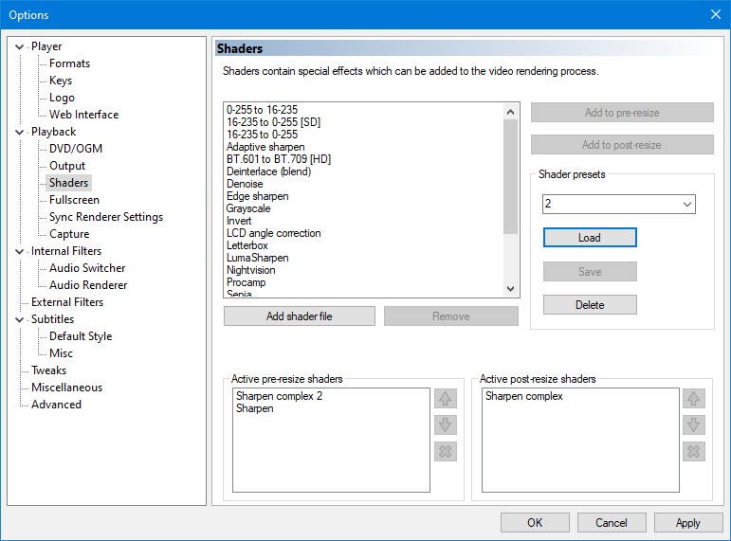
Task: Open Fullscreen settings page
Action: 74,200
